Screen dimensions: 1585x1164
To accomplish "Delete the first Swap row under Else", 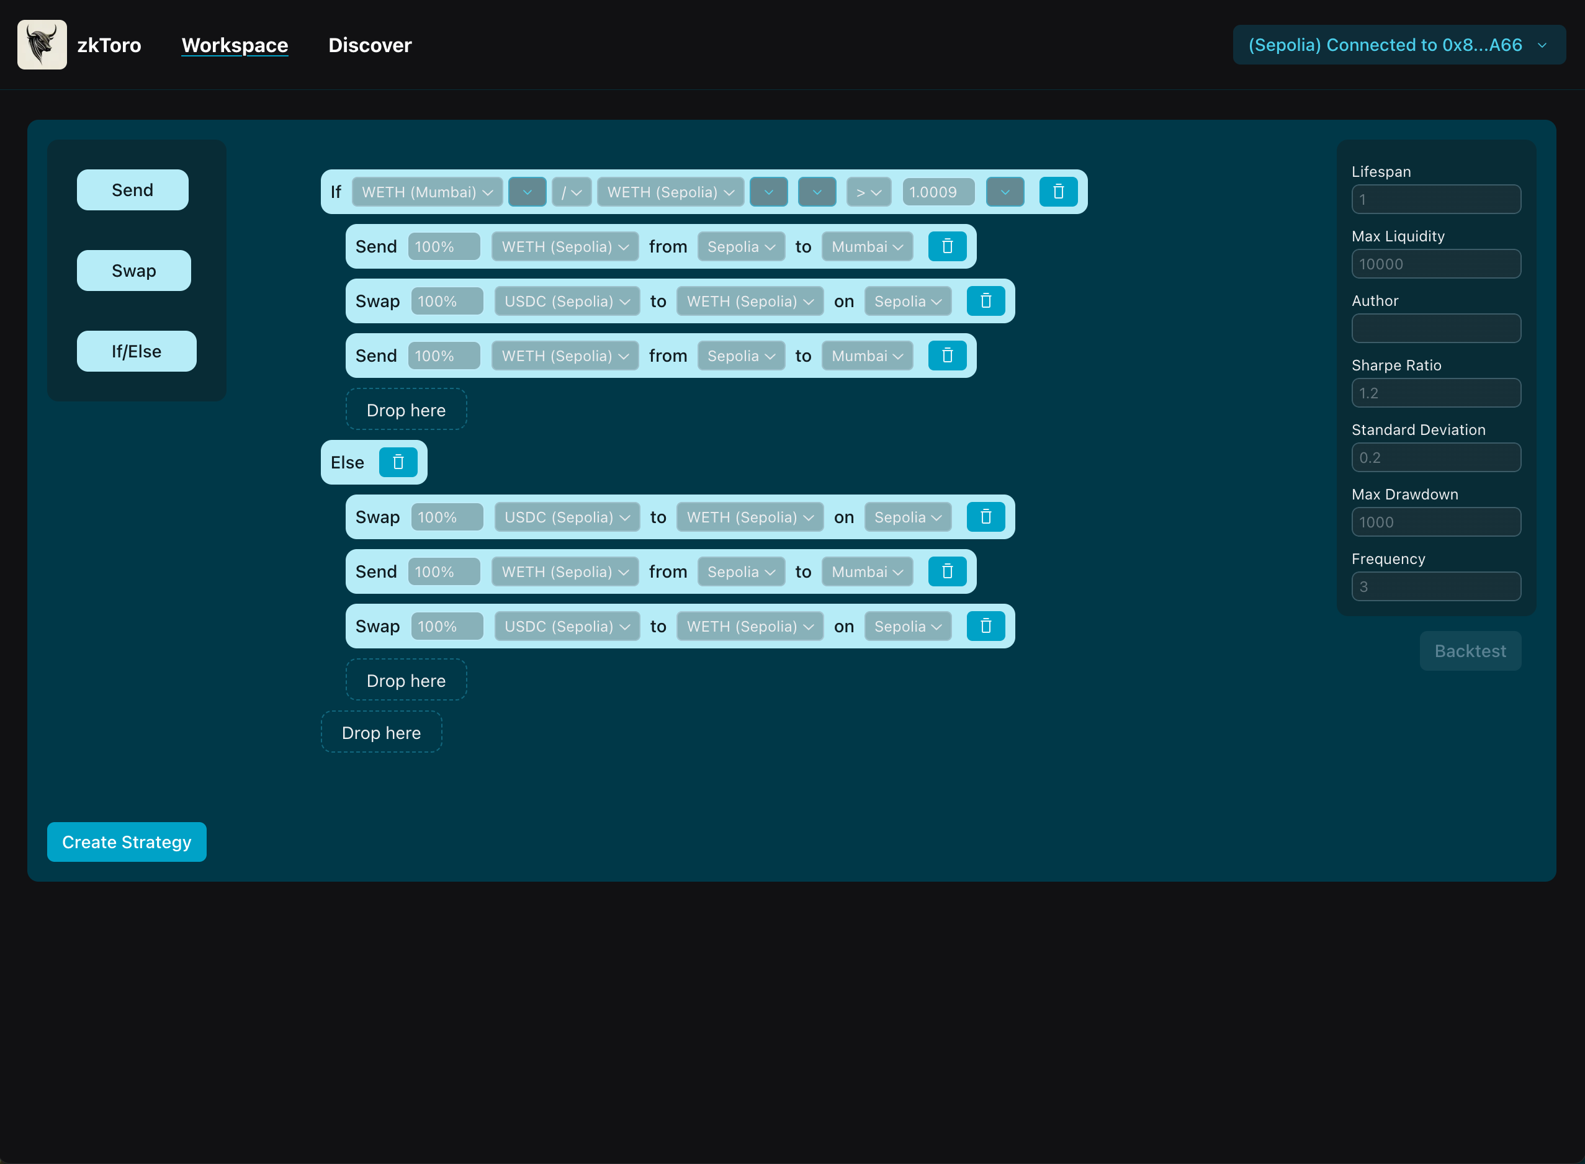I will tap(986, 517).
